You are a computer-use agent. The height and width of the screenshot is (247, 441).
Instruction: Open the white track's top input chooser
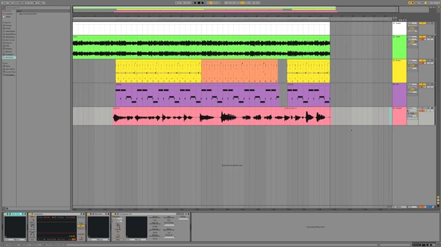[413, 23]
